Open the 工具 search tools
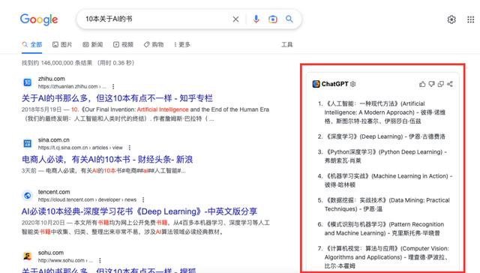480x273 pixels. pyautogui.click(x=286, y=45)
